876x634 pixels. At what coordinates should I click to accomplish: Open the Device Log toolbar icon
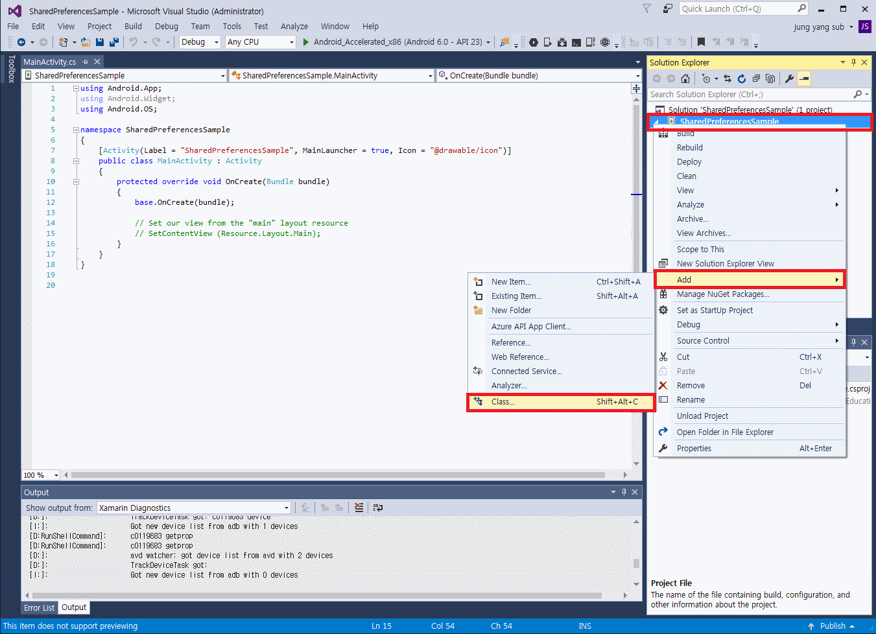[591, 42]
